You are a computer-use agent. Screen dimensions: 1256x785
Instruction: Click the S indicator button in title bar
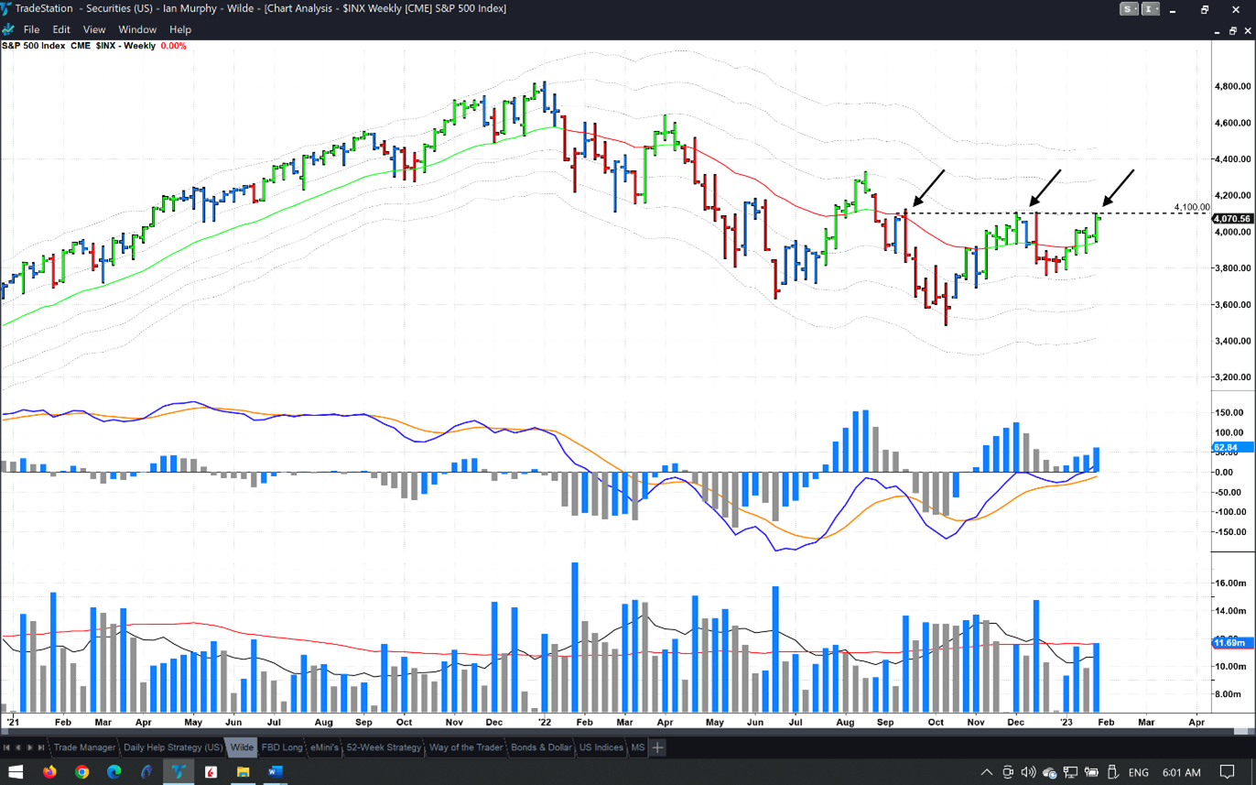point(1130,9)
